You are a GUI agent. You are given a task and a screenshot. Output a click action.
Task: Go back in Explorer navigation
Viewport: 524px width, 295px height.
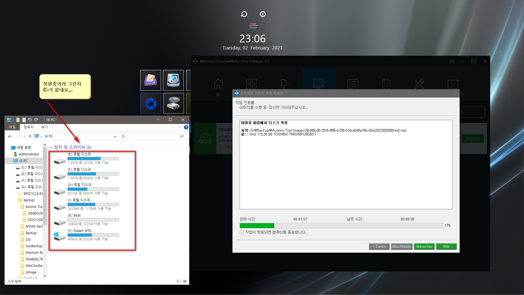point(10,136)
